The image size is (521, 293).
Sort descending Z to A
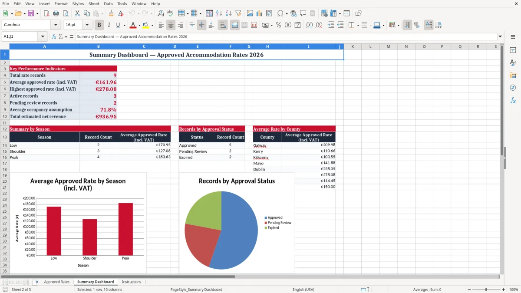(x=228, y=13)
